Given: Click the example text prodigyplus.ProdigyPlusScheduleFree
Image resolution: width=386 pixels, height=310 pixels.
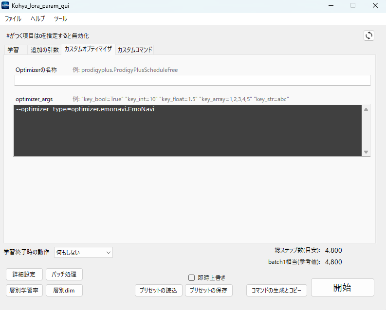Looking at the screenshot, I should 129,70.
